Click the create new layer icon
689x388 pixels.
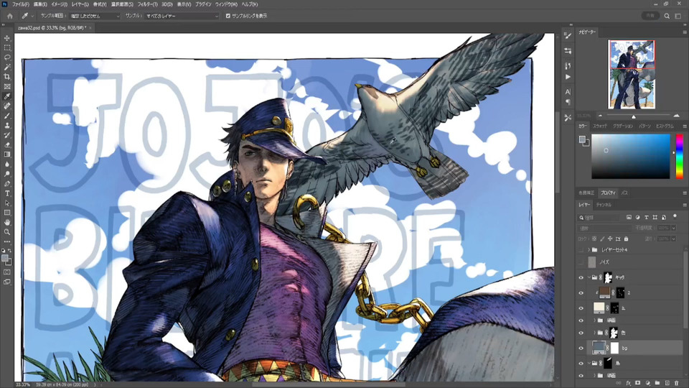[667, 383]
